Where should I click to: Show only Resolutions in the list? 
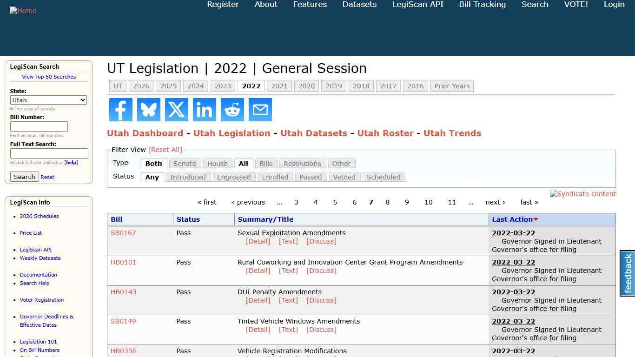click(x=302, y=163)
